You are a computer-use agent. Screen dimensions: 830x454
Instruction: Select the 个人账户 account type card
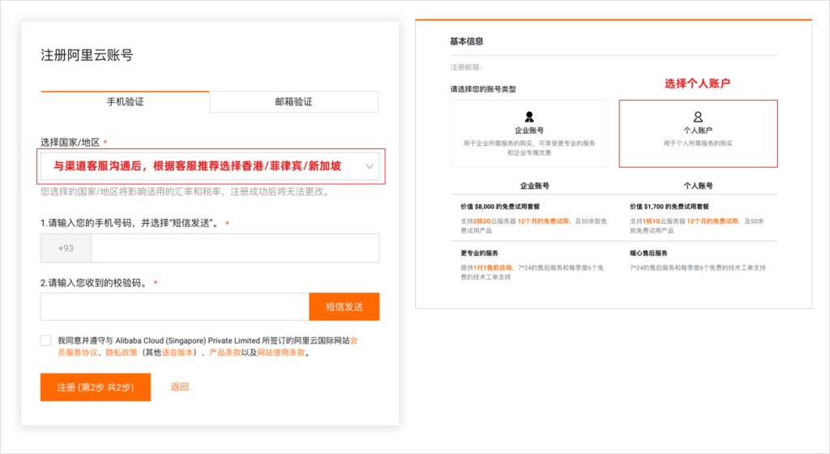coord(698,134)
